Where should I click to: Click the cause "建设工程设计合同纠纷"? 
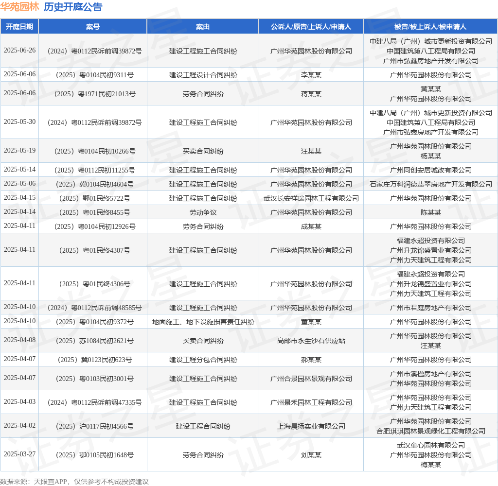(x=203, y=75)
